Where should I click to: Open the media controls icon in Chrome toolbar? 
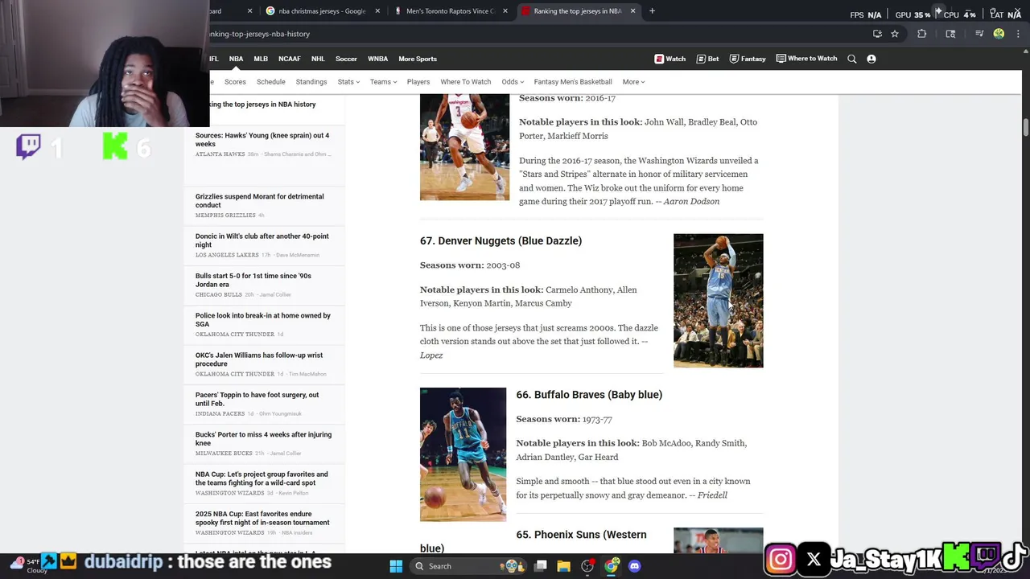coord(979,34)
